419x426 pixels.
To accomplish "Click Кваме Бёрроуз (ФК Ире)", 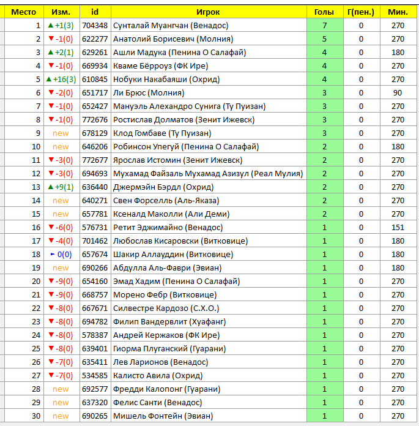I will tap(209, 65).
